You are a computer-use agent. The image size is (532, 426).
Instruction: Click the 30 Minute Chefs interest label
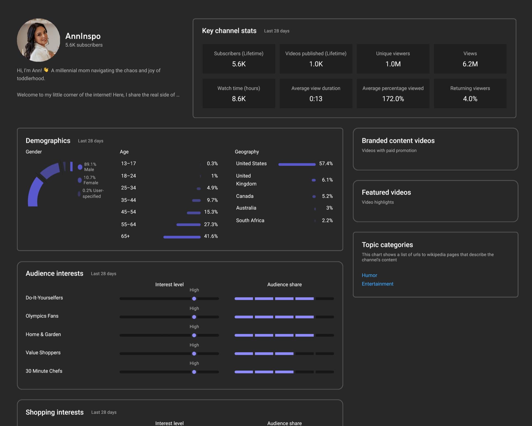coord(44,371)
